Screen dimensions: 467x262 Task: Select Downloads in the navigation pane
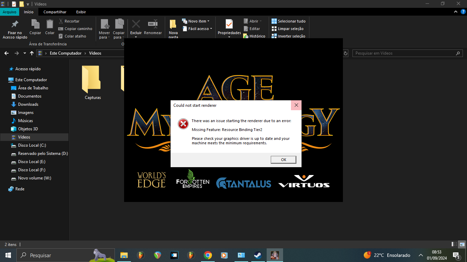[28, 104]
